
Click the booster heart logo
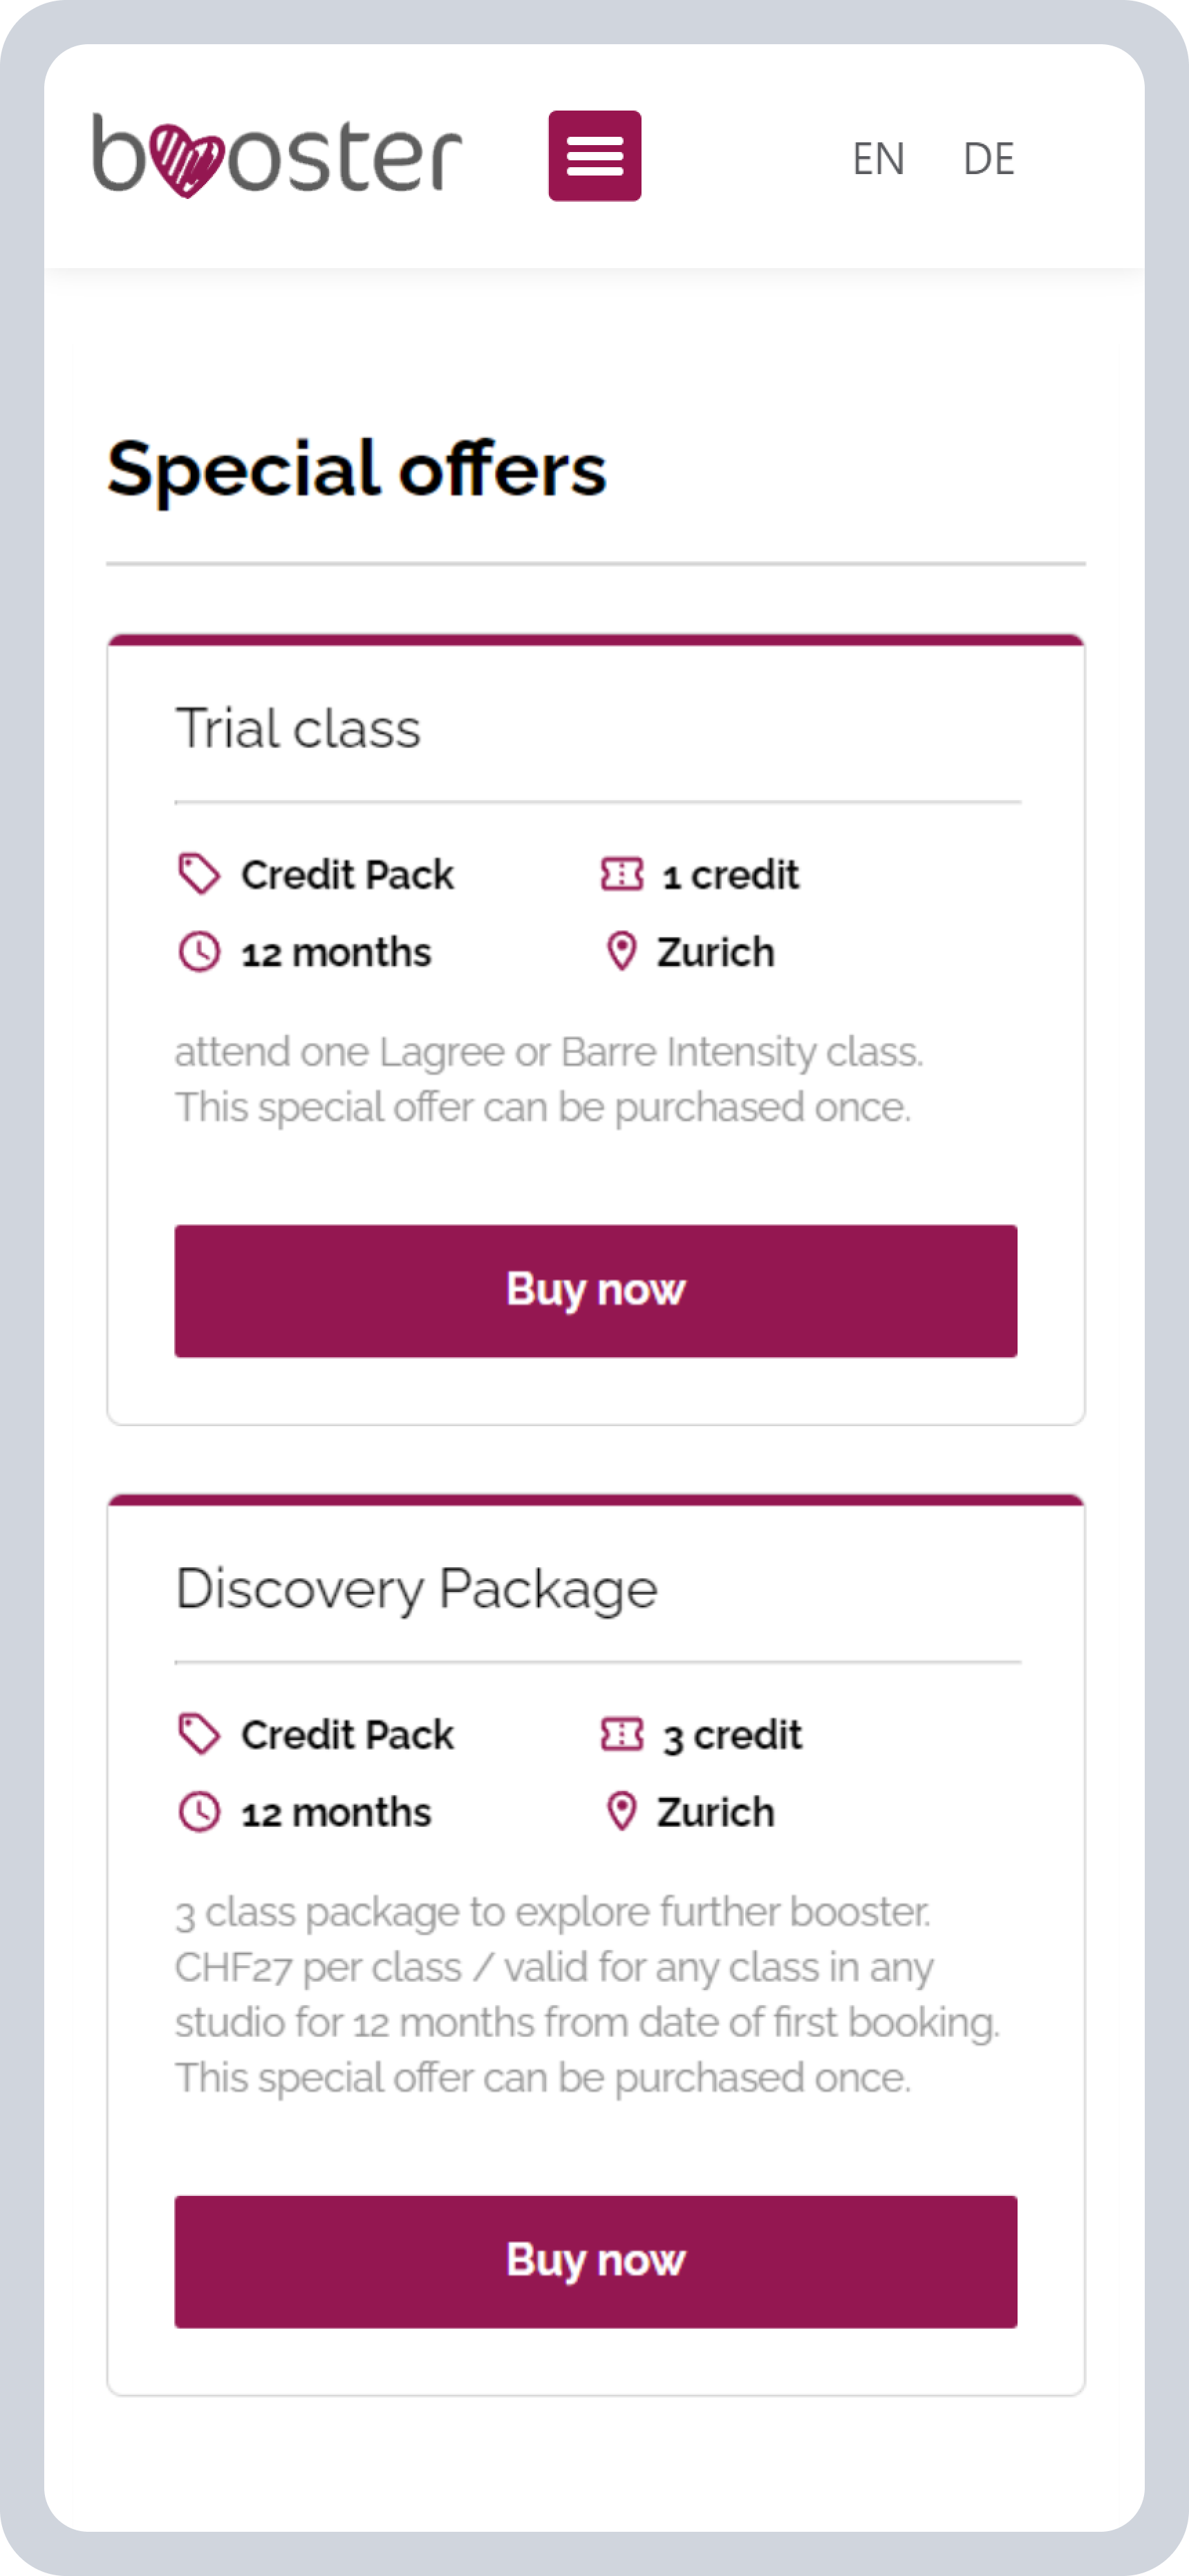coord(277,155)
